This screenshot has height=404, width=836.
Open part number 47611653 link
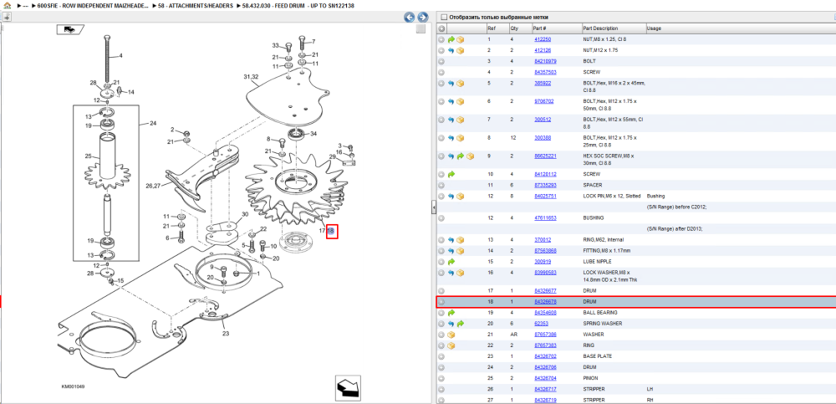click(x=545, y=218)
